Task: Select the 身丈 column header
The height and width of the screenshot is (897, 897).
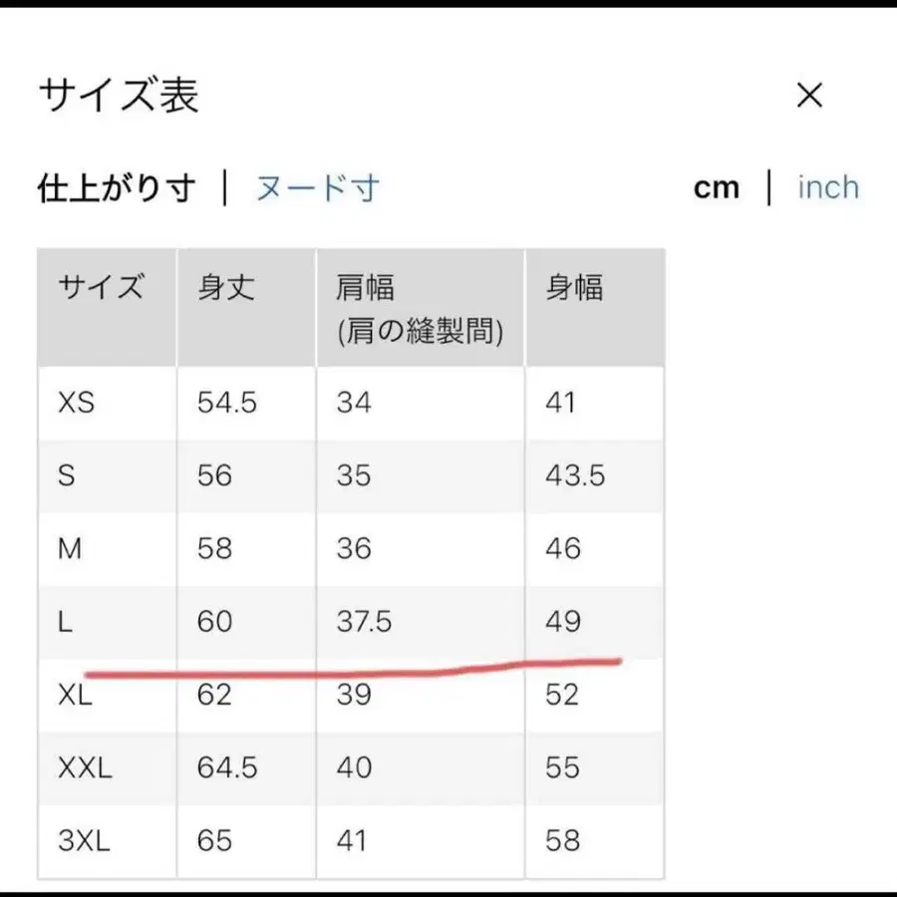Action: pos(224,288)
